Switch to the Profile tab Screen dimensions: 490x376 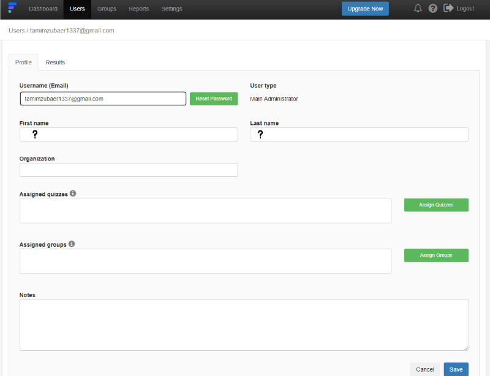coord(23,62)
